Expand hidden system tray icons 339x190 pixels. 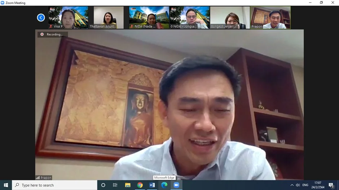point(292,185)
